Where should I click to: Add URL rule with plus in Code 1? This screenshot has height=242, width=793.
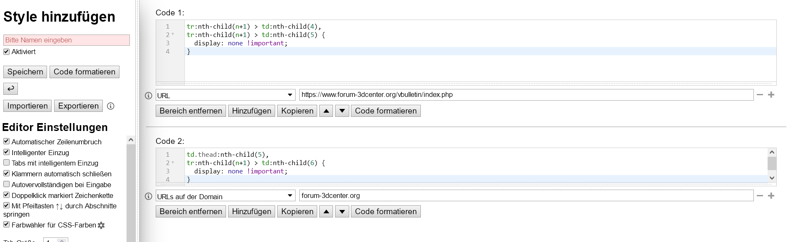[x=771, y=95]
